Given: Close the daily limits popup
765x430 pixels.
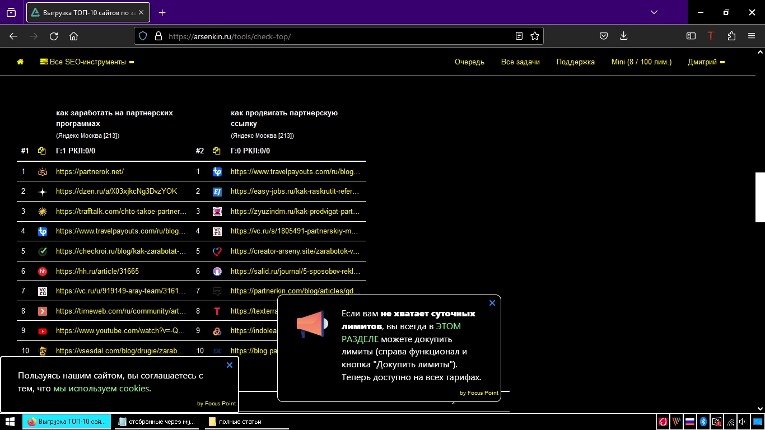Looking at the screenshot, I should tap(492, 303).
